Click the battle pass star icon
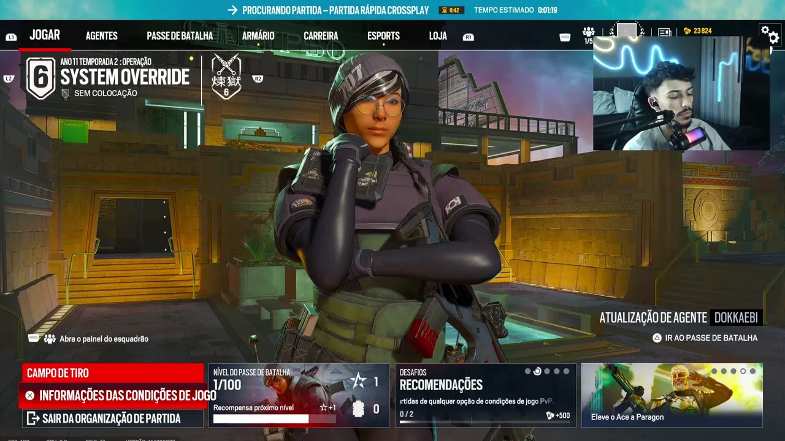The height and width of the screenshot is (441, 785). [357, 382]
